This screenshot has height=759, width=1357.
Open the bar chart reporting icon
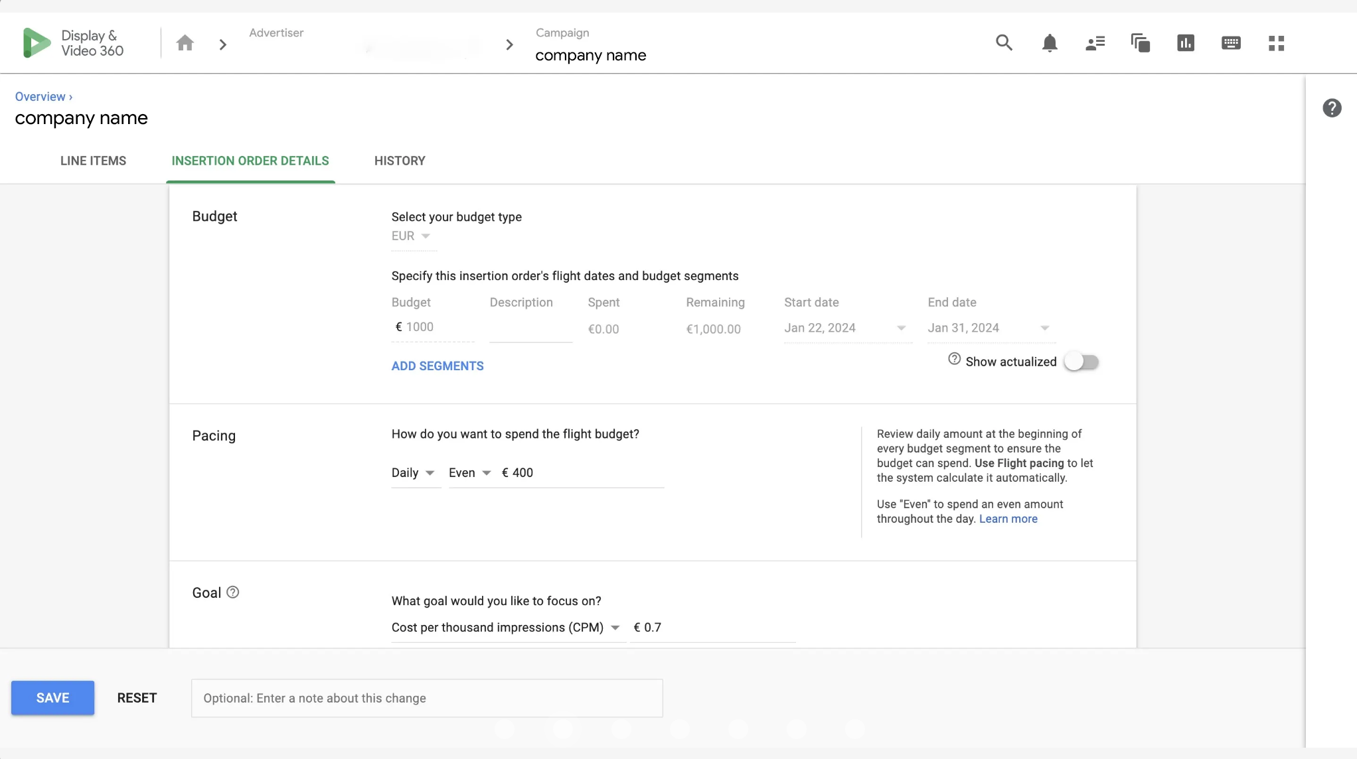point(1185,43)
